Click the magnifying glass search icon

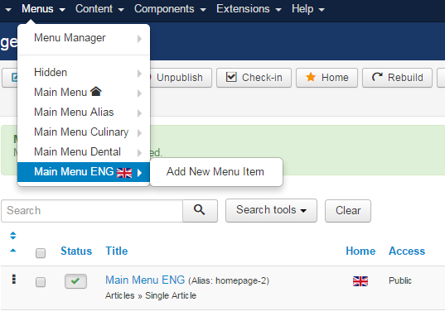point(200,210)
